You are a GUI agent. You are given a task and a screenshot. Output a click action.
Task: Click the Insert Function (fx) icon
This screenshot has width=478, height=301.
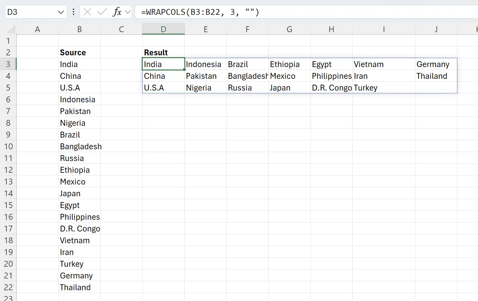(x=117, y=12)
